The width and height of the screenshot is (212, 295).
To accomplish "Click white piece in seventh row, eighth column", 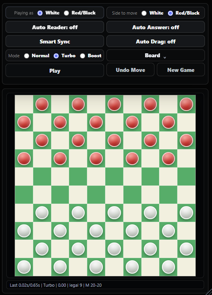I will pos(150,213).
